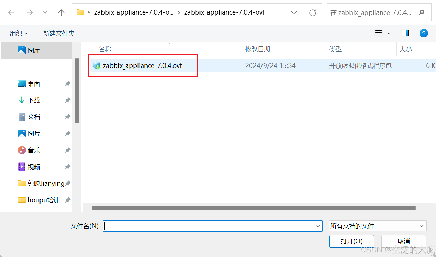Click the pin icon next to 文档

tap(68, 117)
